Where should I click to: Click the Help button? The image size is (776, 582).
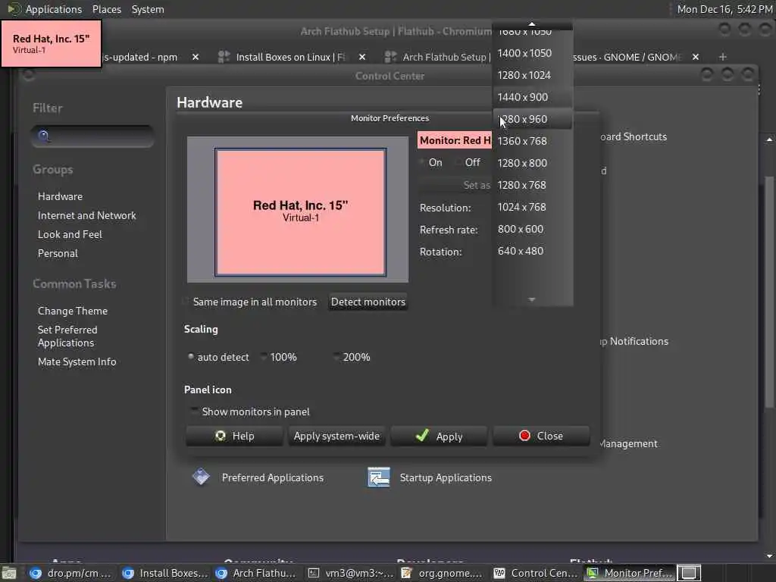[x=235, y=436]
